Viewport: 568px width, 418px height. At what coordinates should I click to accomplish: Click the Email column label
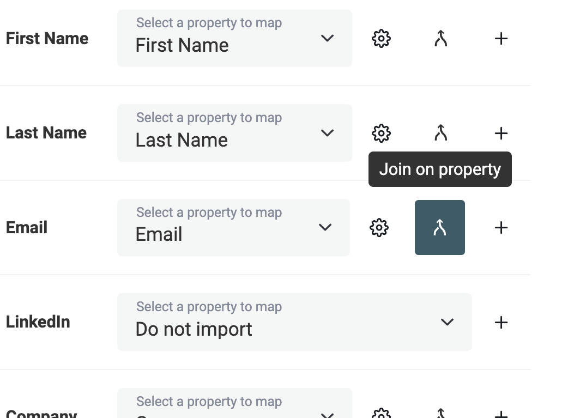pos(27,227)
